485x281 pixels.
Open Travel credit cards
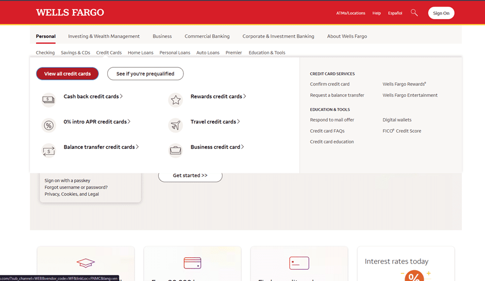215,121
